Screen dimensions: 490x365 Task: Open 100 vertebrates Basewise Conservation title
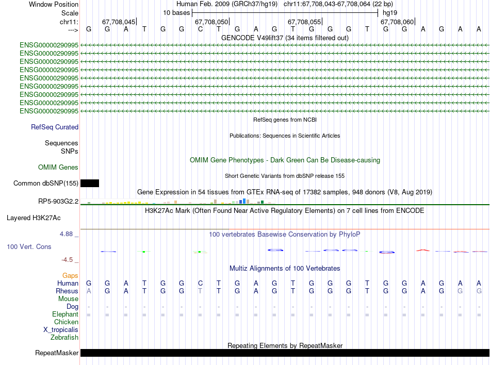[x=285, y=234]
